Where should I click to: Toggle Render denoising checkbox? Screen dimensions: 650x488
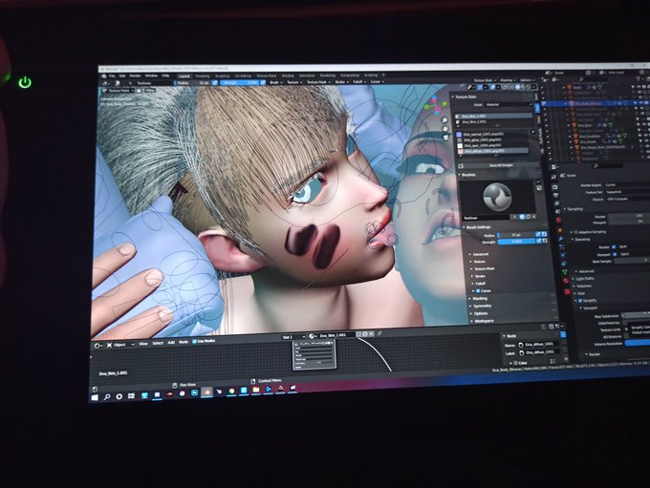click(x=614, y=247)
